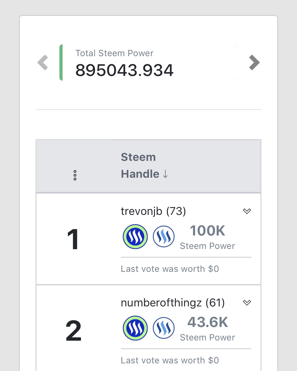Click the 895043.934 total value
Viewport: 297px width, 371px height.
pyautogui.click(x=124, y=70)
